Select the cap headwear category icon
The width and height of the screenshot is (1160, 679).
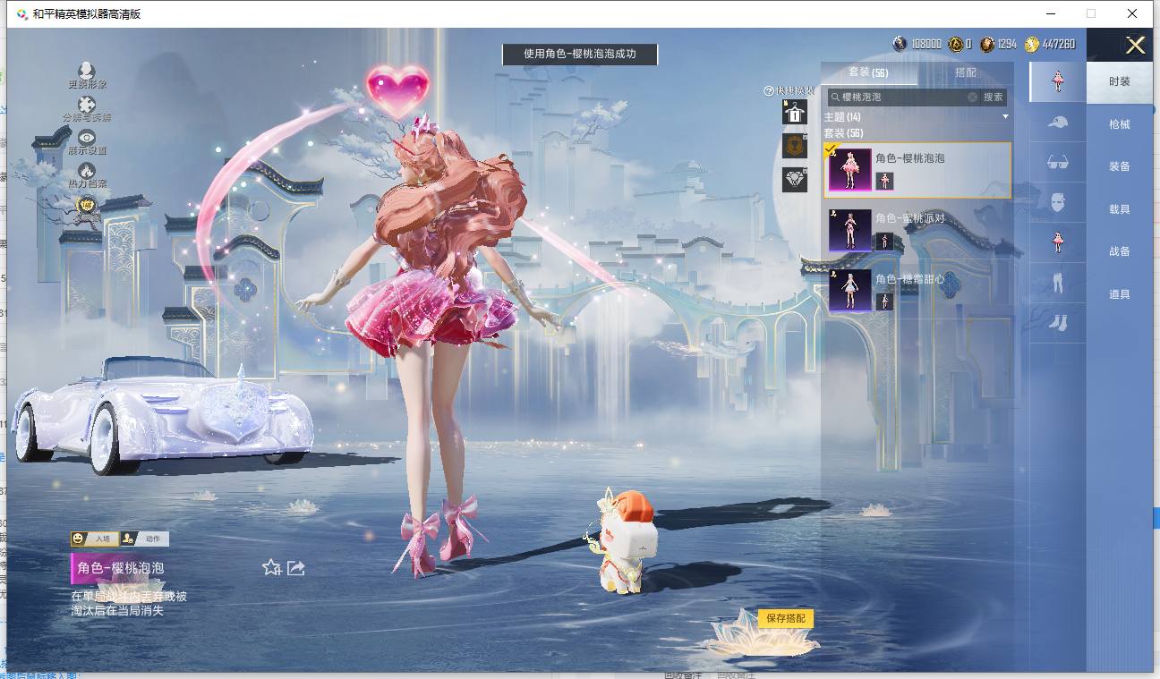pos(1057,123)
